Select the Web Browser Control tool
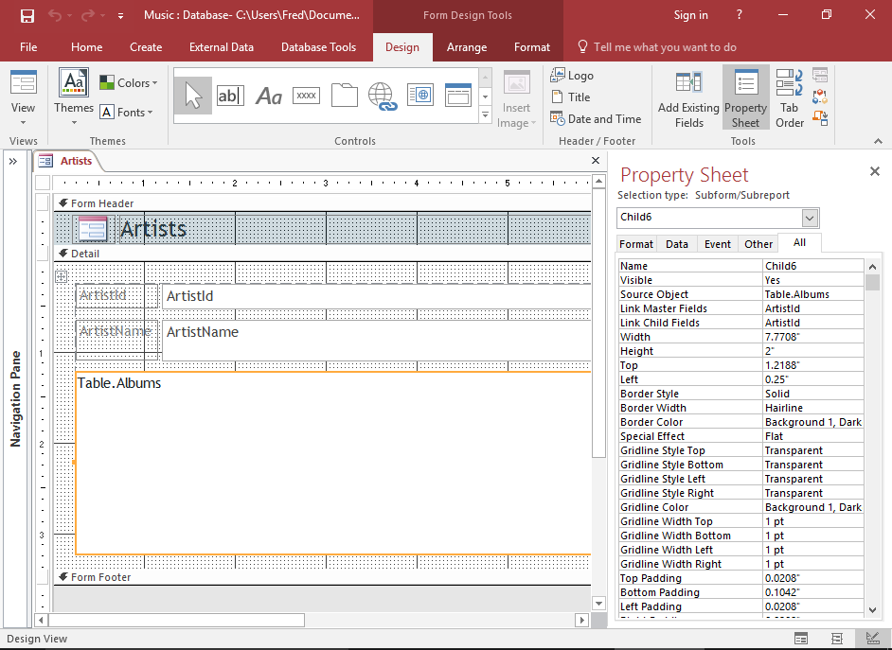 [x=419, y=96]
